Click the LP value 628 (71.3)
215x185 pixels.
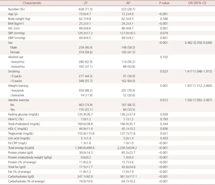(85, 9)
